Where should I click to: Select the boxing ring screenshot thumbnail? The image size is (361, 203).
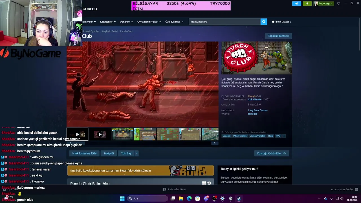click(122, 134)
